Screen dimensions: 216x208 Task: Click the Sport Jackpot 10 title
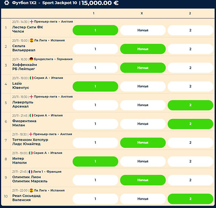coord(59,3)
